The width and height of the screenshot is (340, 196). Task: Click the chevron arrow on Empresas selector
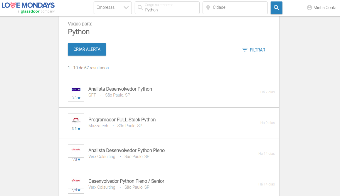click(x=126, y=8)
